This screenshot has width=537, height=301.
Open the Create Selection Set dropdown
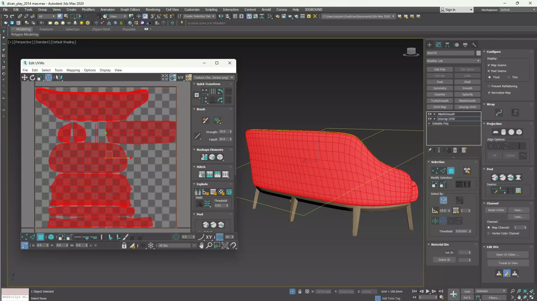199,16
